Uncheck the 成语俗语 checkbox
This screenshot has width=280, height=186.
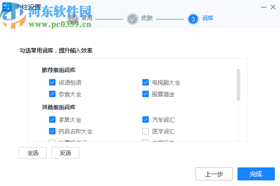click(x=52, y=82)
